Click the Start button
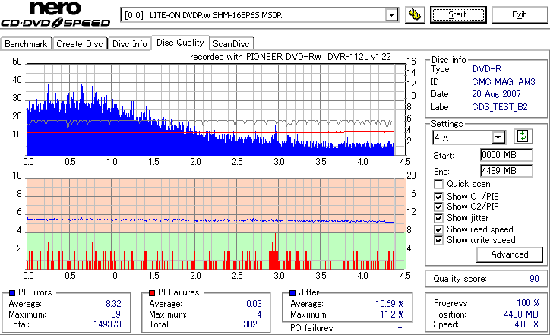The width and height of the screenshot is (550, 335). coord(458,14)
